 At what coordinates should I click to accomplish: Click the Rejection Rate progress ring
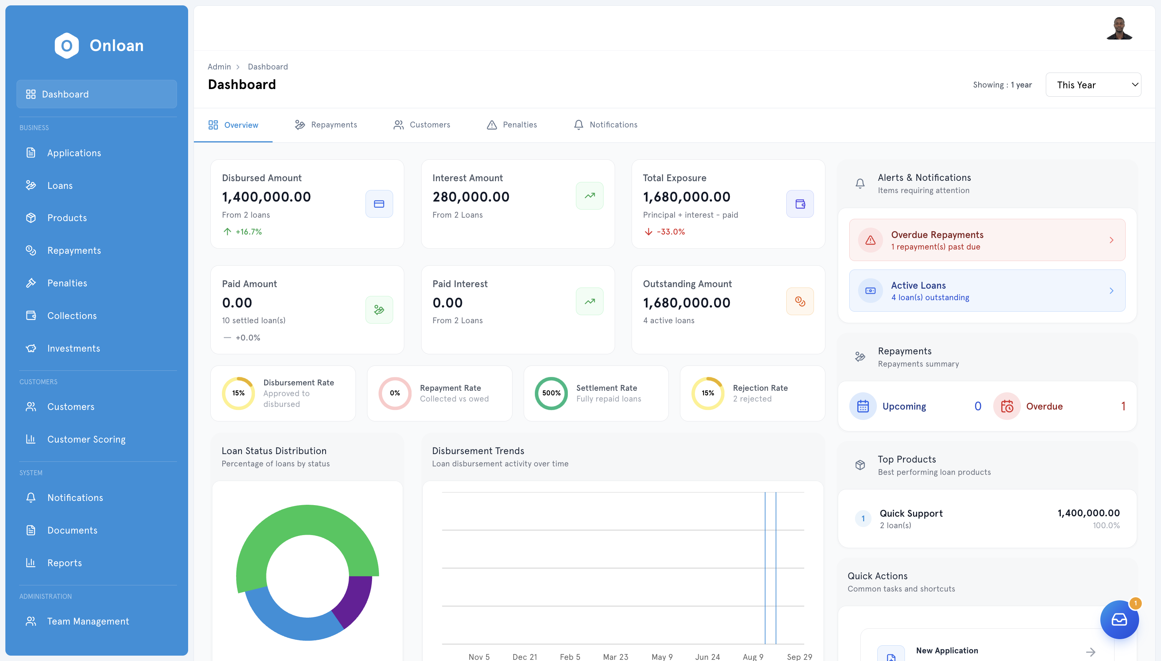(708, 393)
